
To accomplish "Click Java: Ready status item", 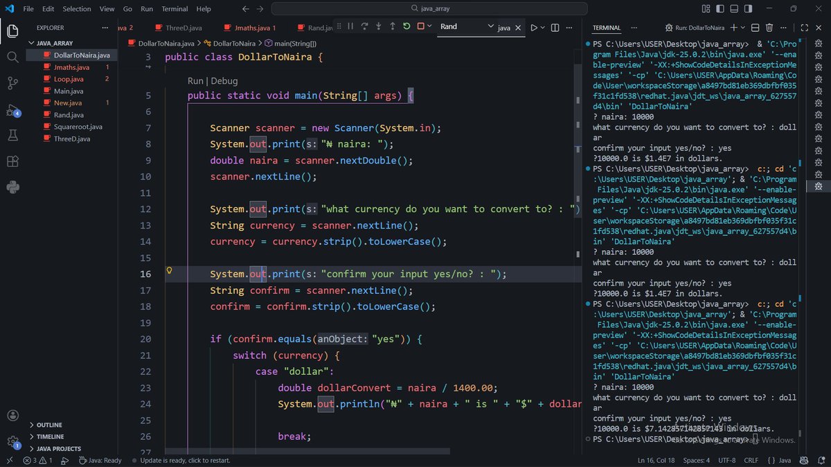I will (100, 460).
